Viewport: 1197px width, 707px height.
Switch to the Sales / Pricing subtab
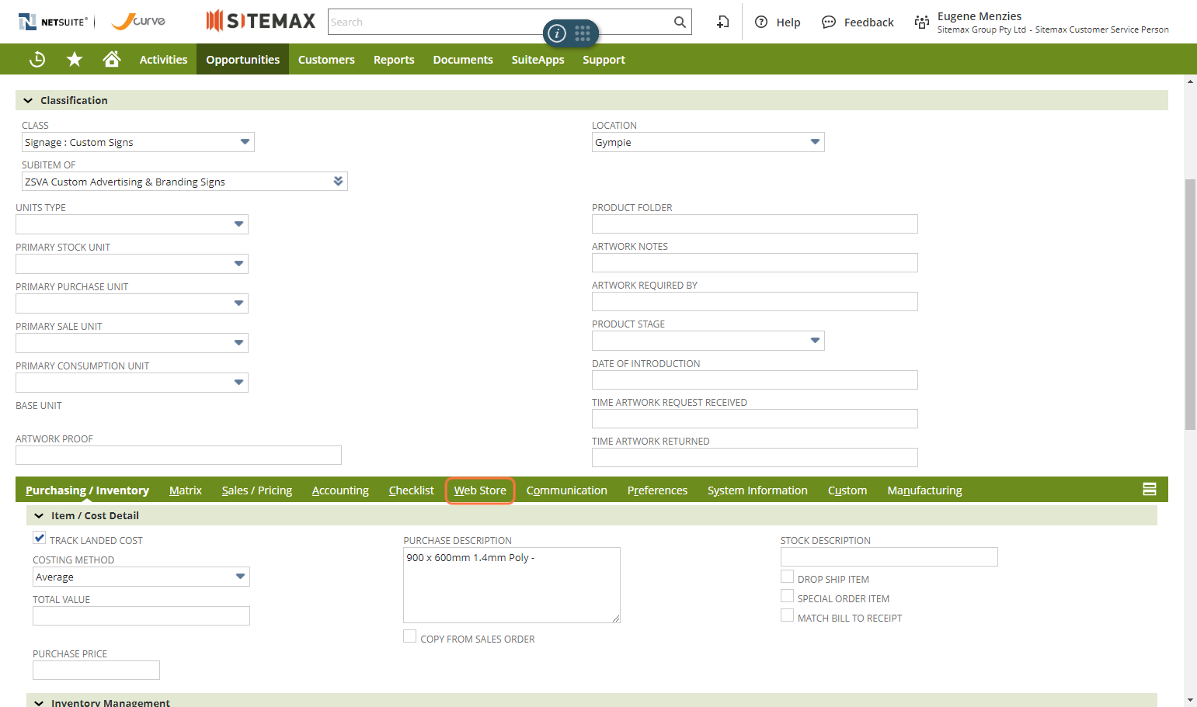[257, 490]
